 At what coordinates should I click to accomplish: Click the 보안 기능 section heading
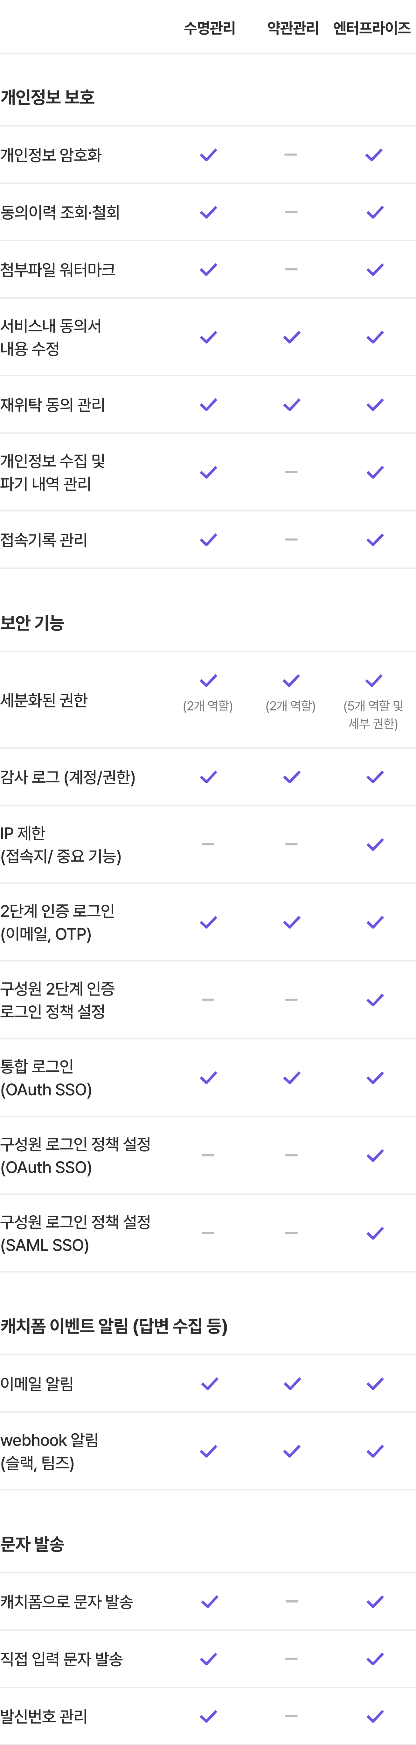(x=32, y=623)
